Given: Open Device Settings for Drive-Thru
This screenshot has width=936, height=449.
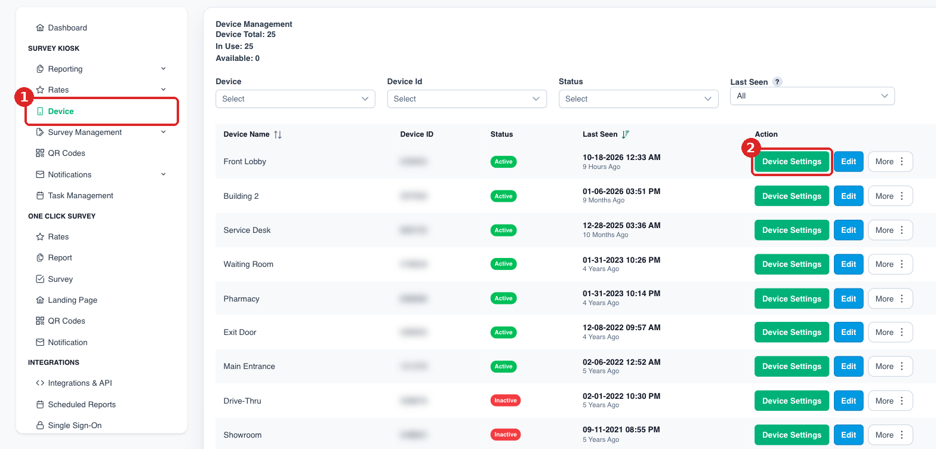Looking at the screenshot, I should (x=792, y=401).
